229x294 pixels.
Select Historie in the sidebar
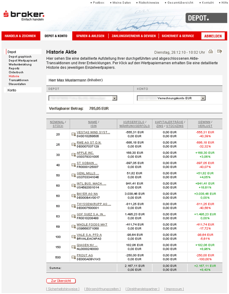[x=14, y=76]
